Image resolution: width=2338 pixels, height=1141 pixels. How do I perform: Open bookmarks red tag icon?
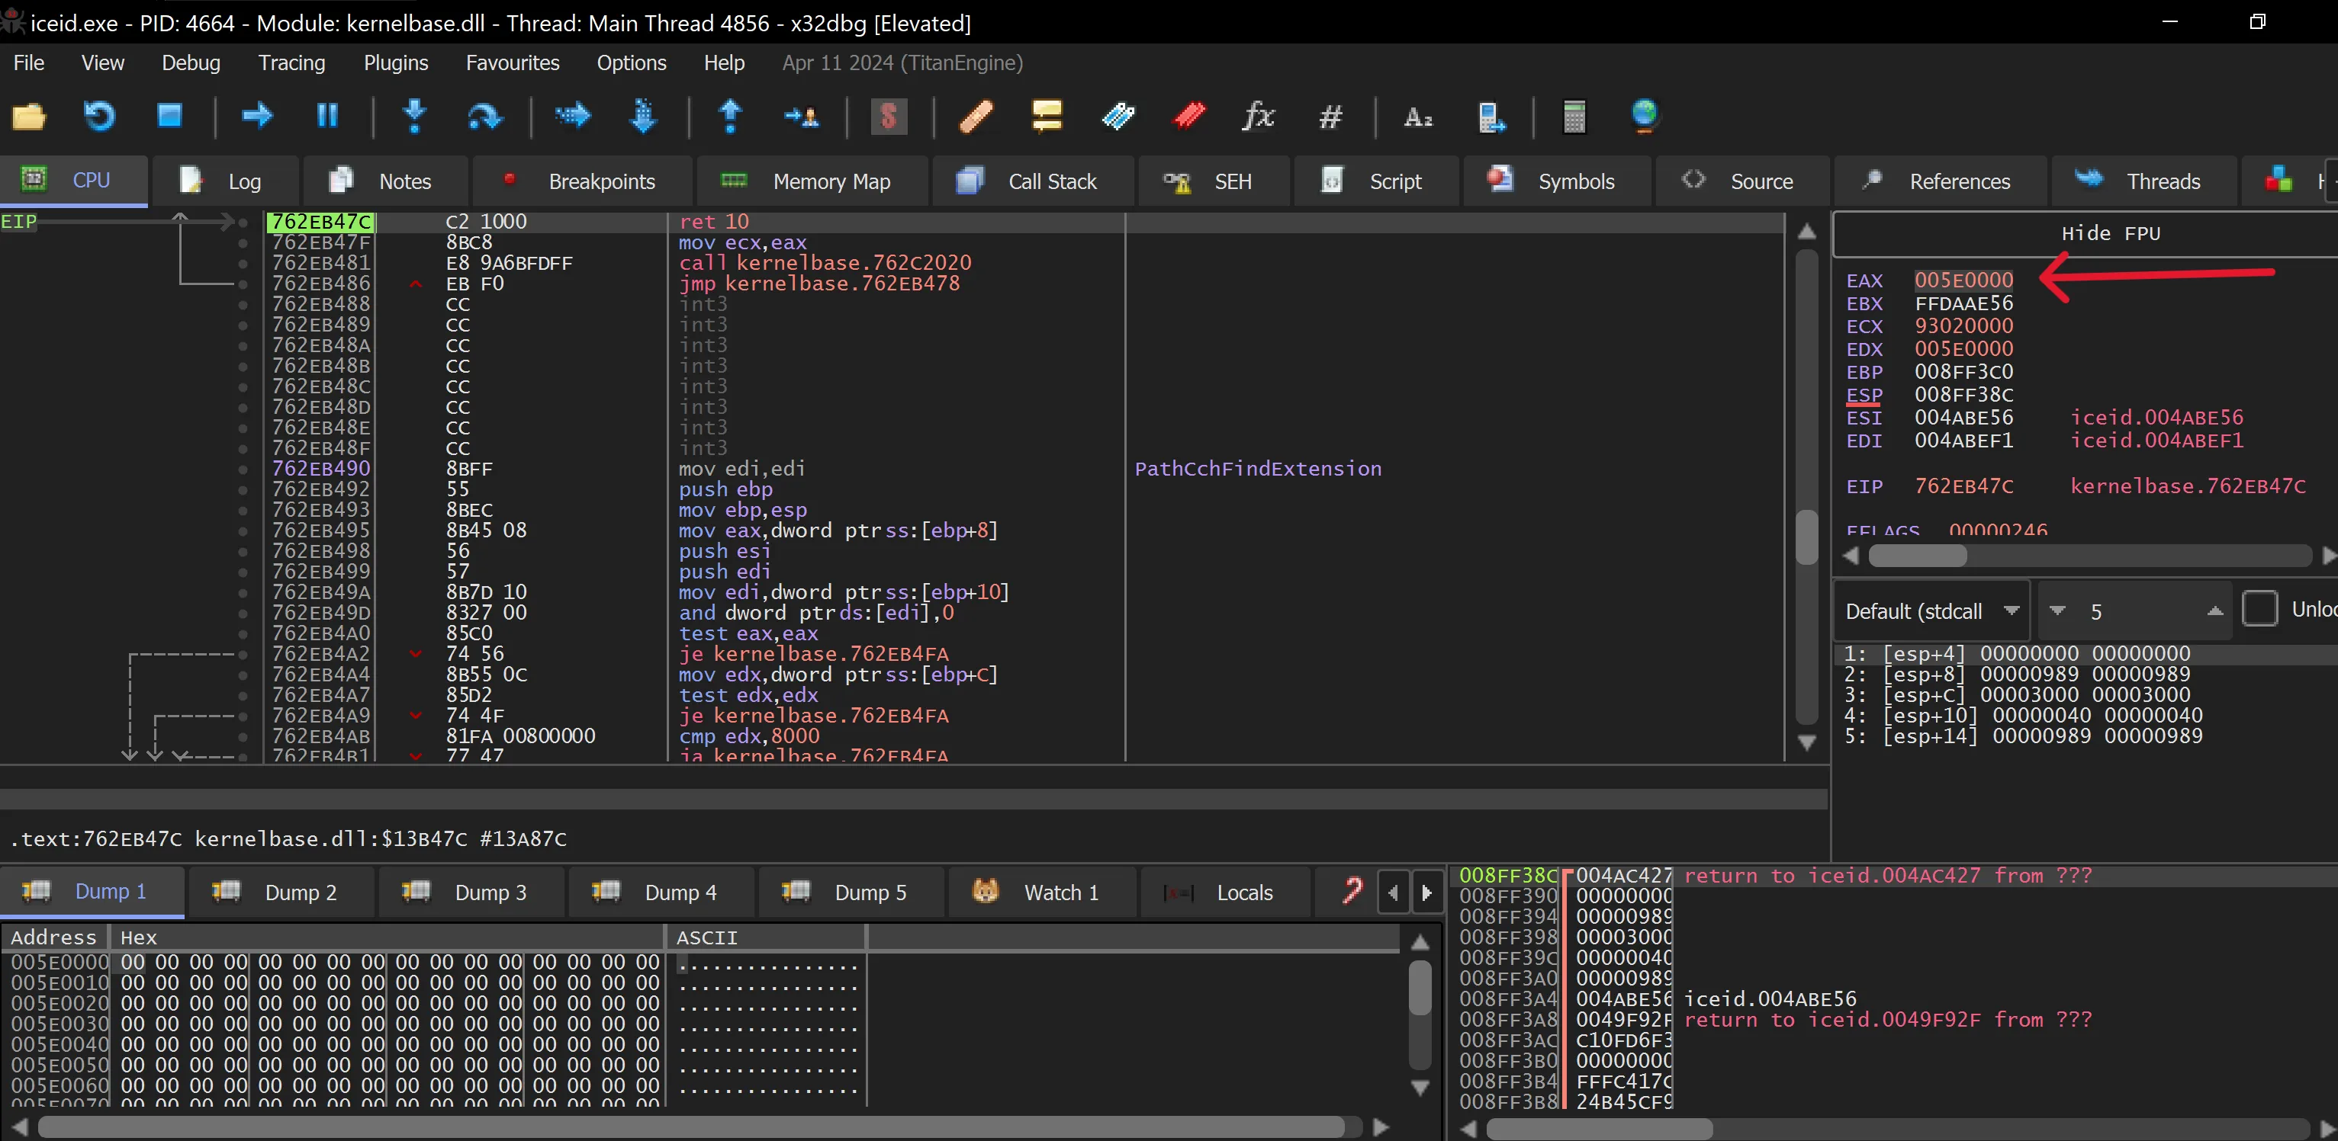pyautogui.click(x=1189, y=116)
